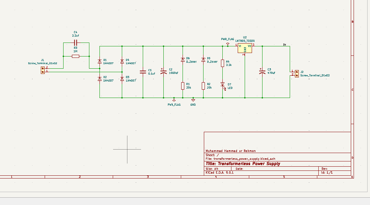Click the '2.2uf' value of C4

pos(75,36)
